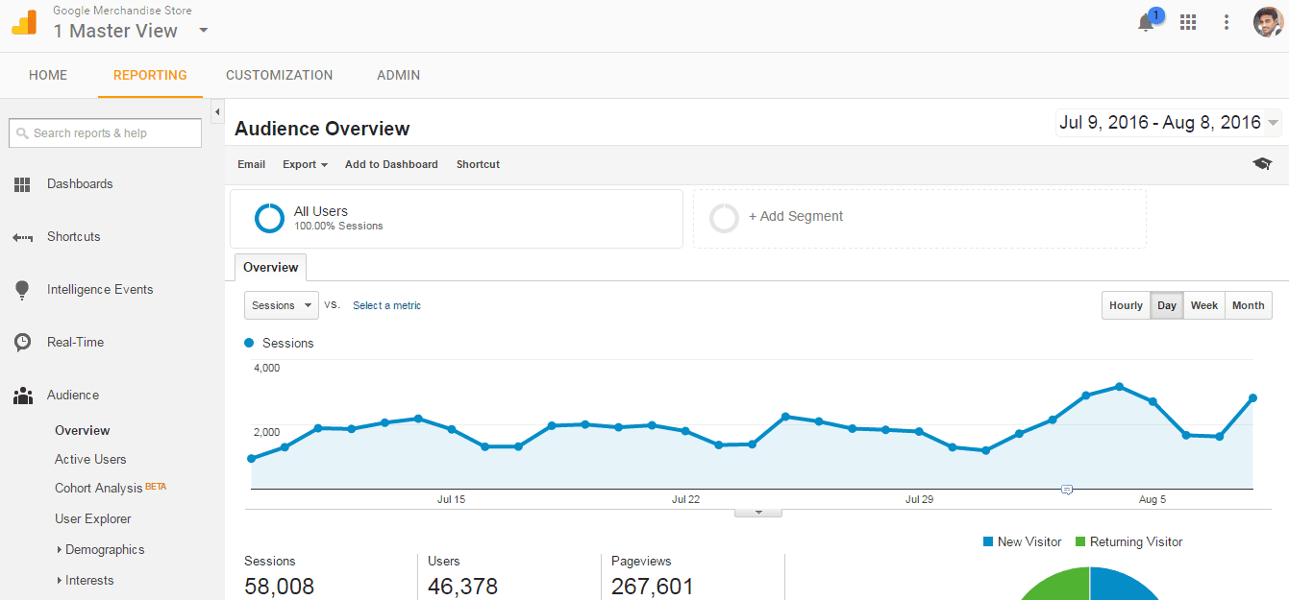The width and height of the screenshot is (1289, 600).
Task: Open the three-dot options menu
Action: [x=1227, y=22]
